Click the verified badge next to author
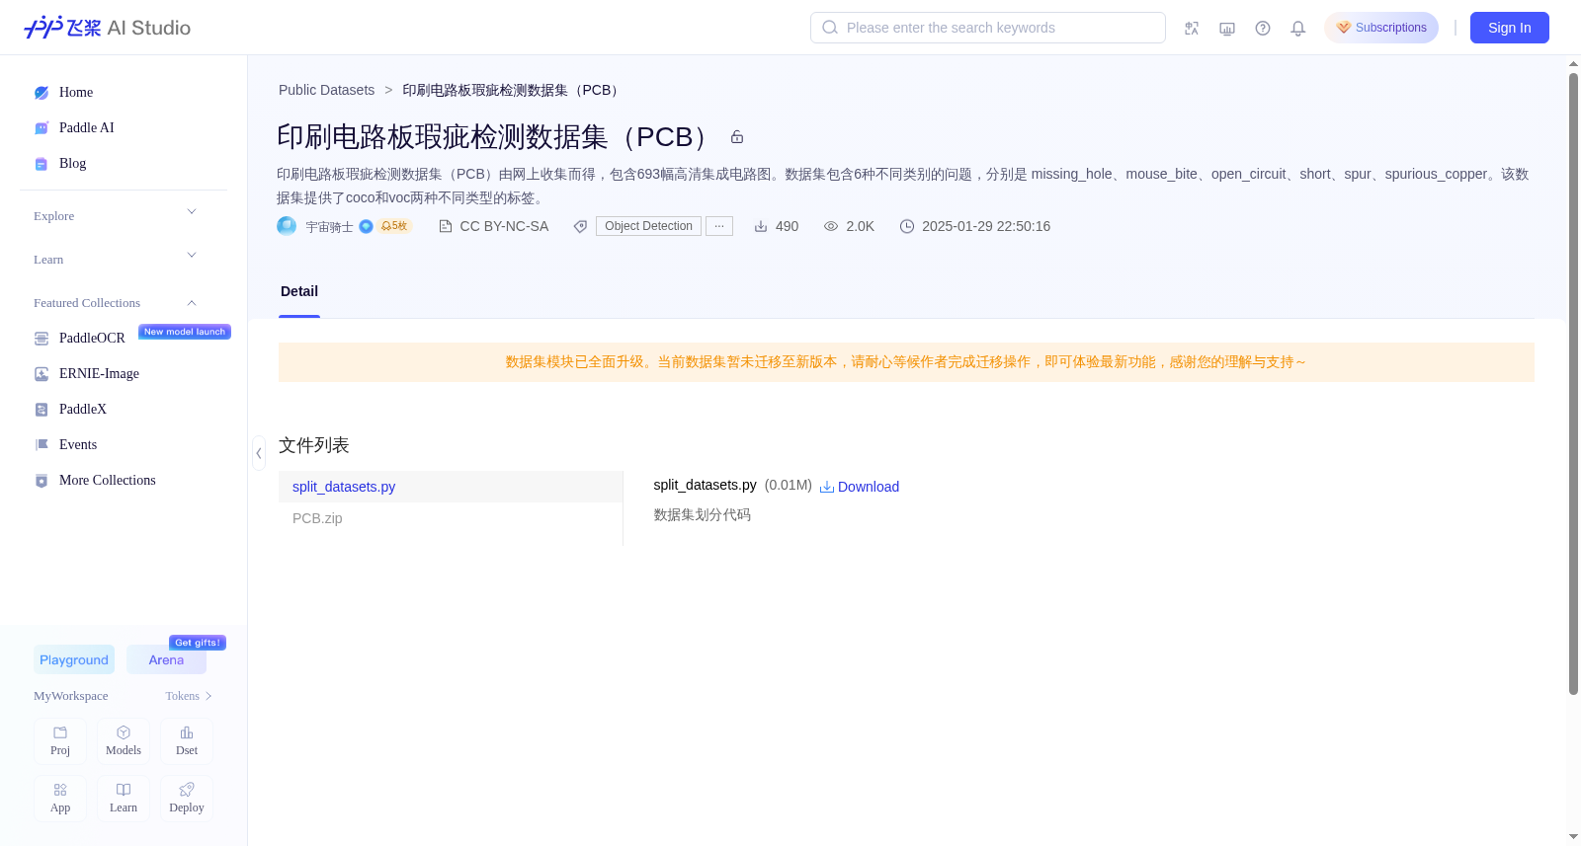Image resolution: width=1581 pixels, height=846 pixels. tap(366, 226)
